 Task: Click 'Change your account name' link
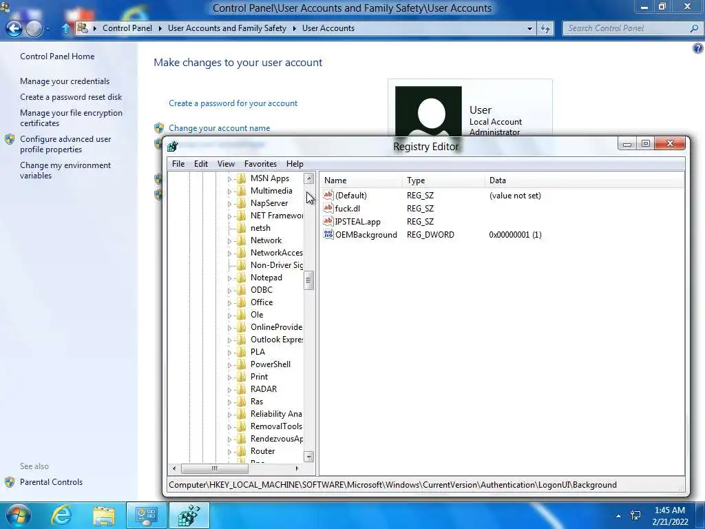[x=220, y=127]
